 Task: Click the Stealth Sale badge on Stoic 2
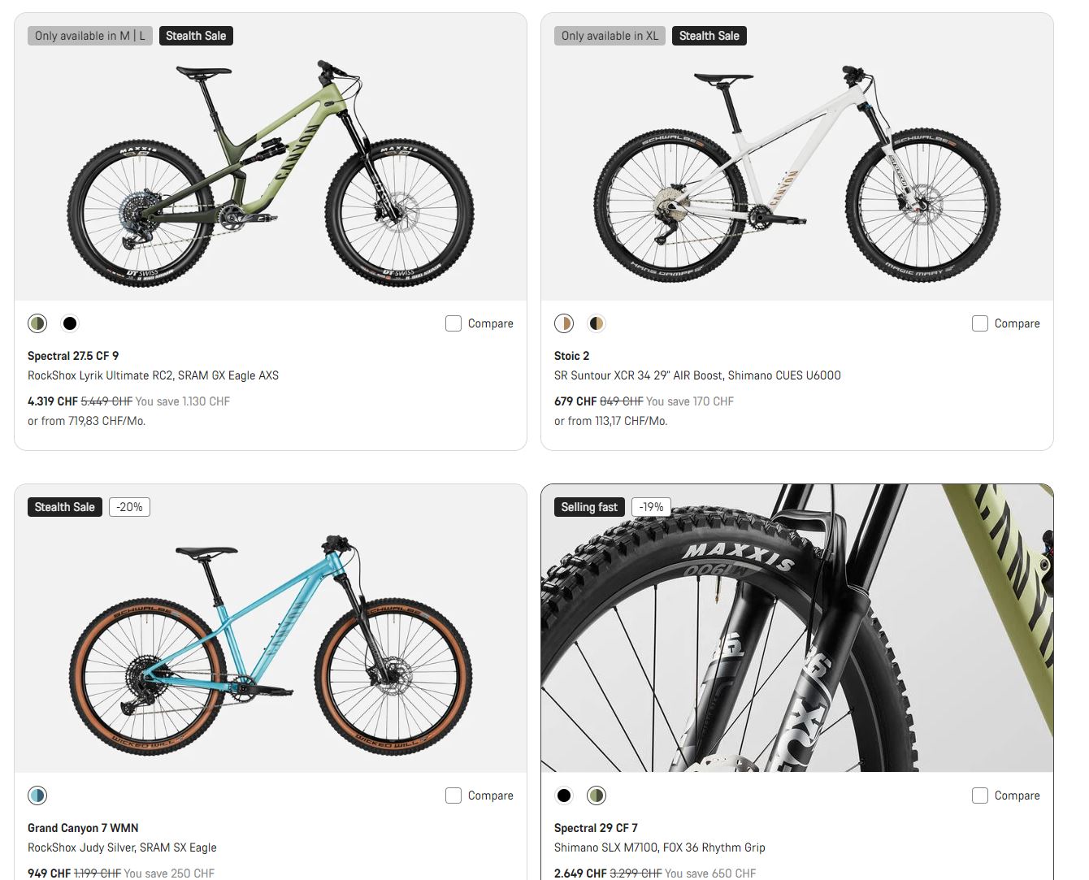709,36
